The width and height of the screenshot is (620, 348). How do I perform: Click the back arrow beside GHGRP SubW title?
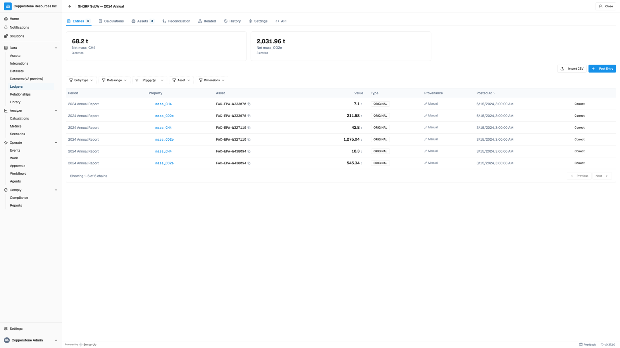pos(70,7)
